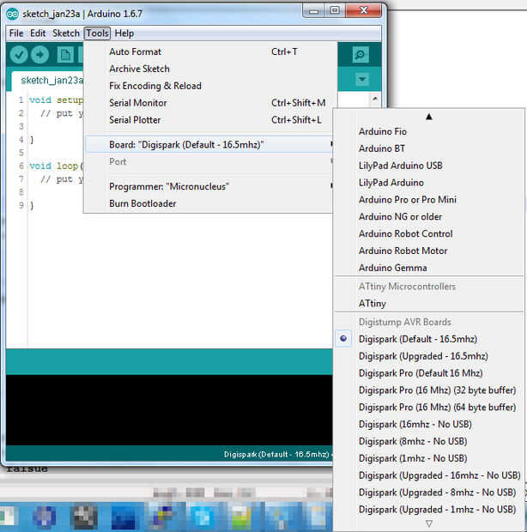
Task: Select LilyPad Arduino USB board
Action: [429, 166]
